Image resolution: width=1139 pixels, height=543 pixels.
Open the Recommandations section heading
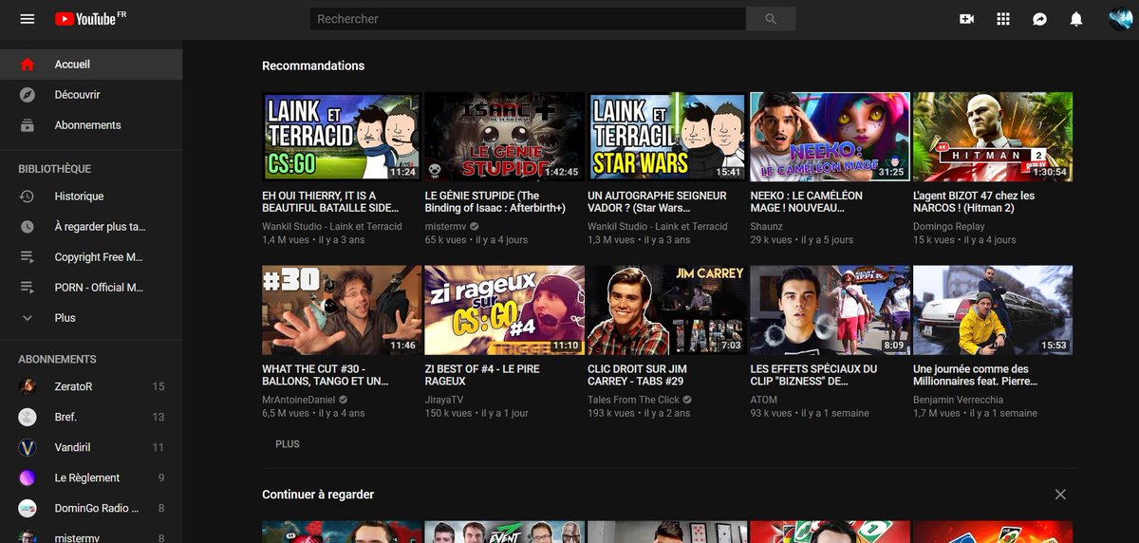click(313, 66)
